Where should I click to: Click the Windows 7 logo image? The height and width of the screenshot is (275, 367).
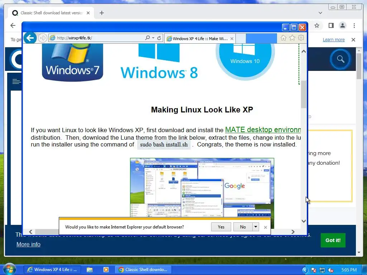point(72,62)
